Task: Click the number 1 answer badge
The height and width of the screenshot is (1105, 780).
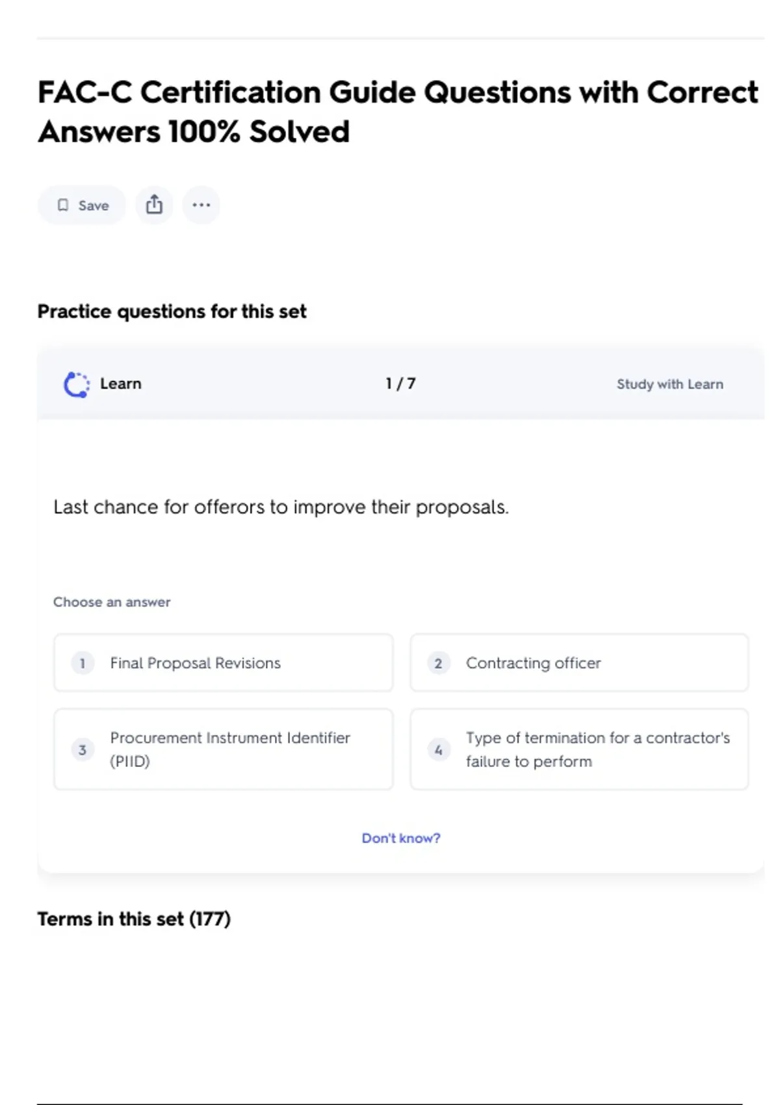Action: pyautogui.click(x=83, y=663)
